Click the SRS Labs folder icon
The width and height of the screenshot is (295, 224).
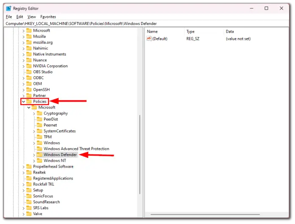(x=29, y=207)
